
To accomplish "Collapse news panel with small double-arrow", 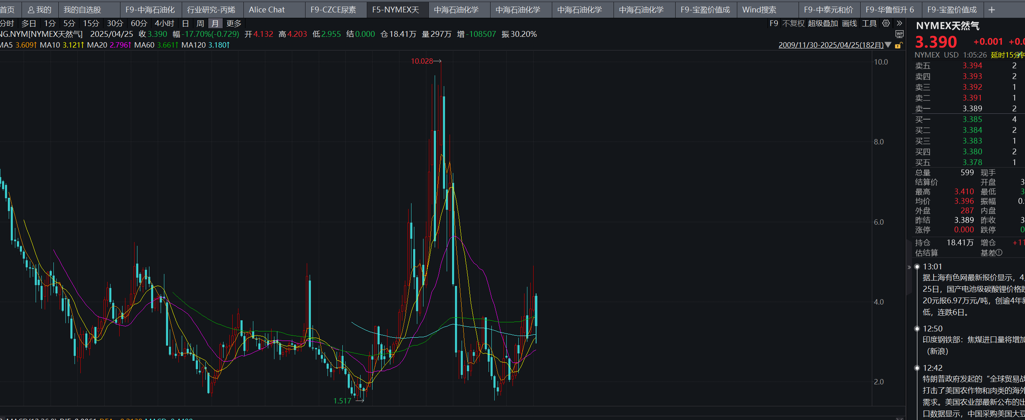I will pyautogui.click(x=909, y=267).
